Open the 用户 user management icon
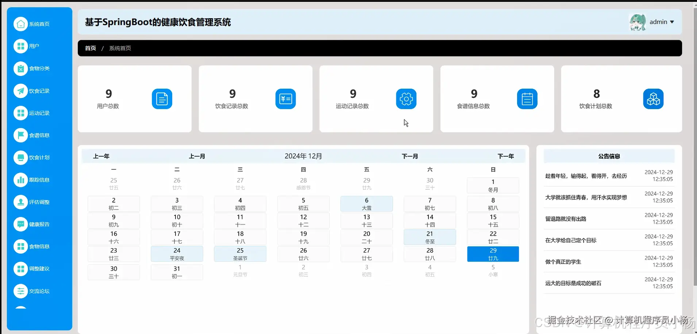 [x=20, y=46]
